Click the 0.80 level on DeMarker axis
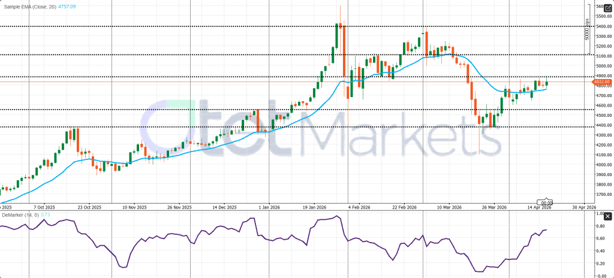This screenshot has width=614, height=278. 600,226
